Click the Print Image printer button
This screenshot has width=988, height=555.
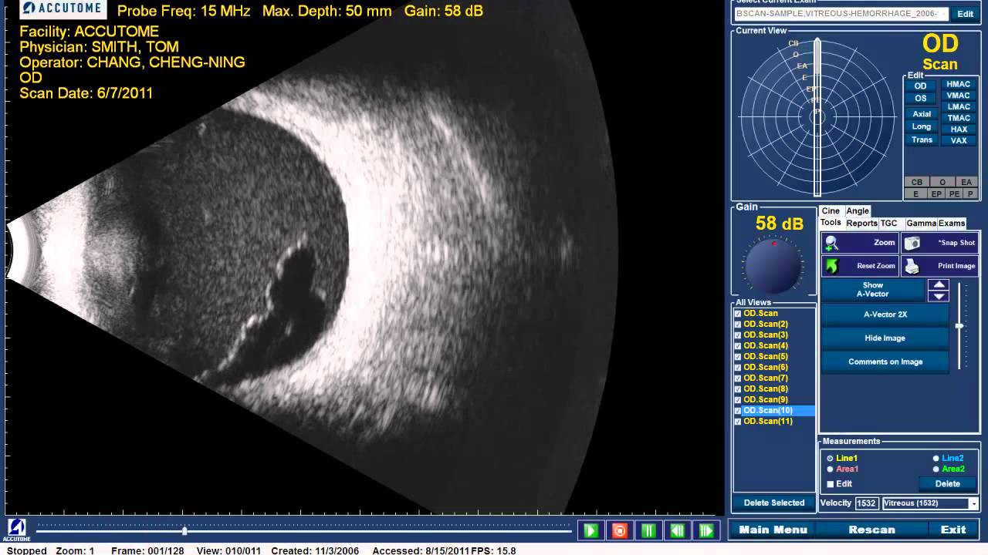point(940,266)
